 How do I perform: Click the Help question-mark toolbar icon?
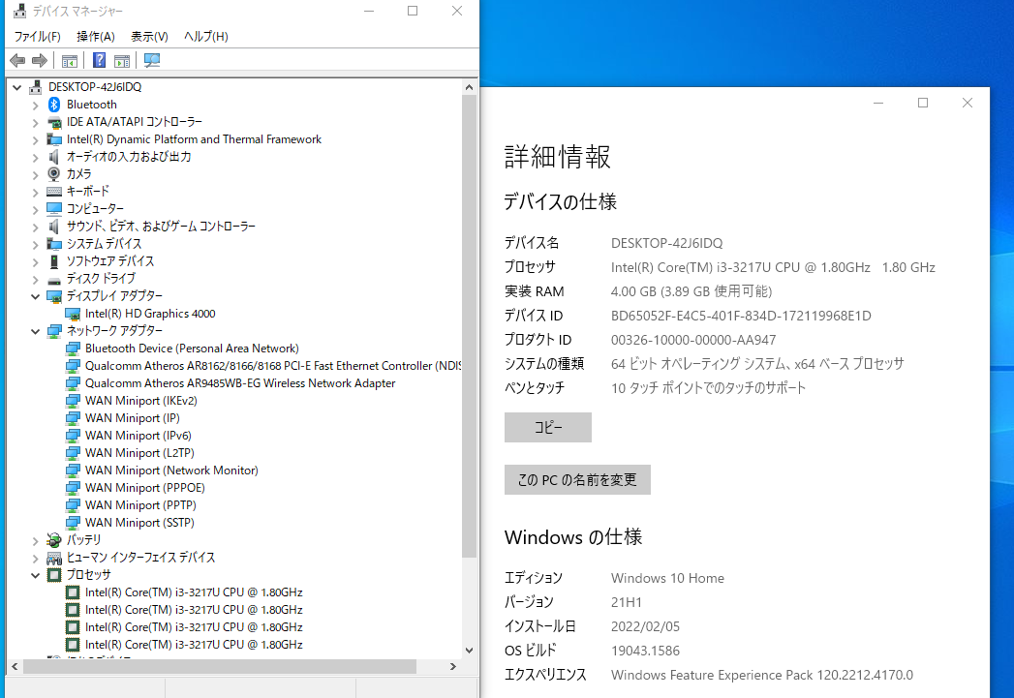tap(99, 60)
